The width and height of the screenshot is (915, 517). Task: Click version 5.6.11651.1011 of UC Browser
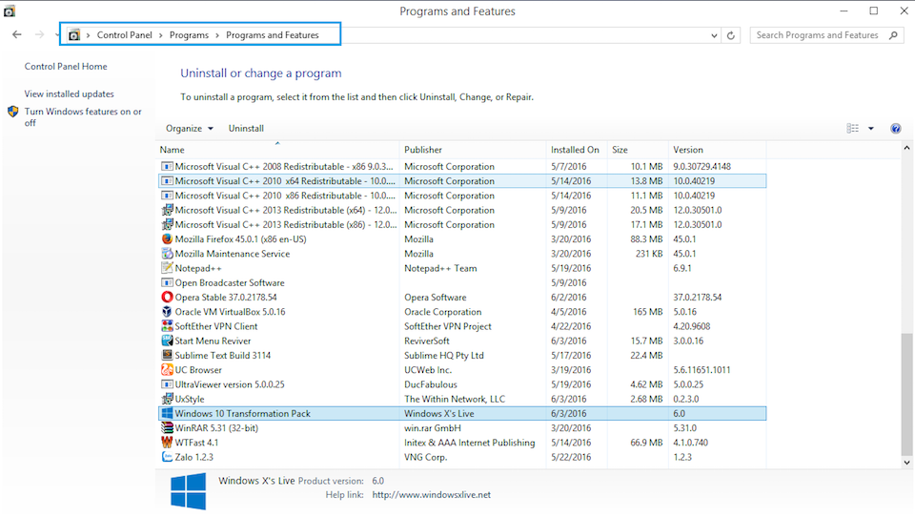coord(702,370)
